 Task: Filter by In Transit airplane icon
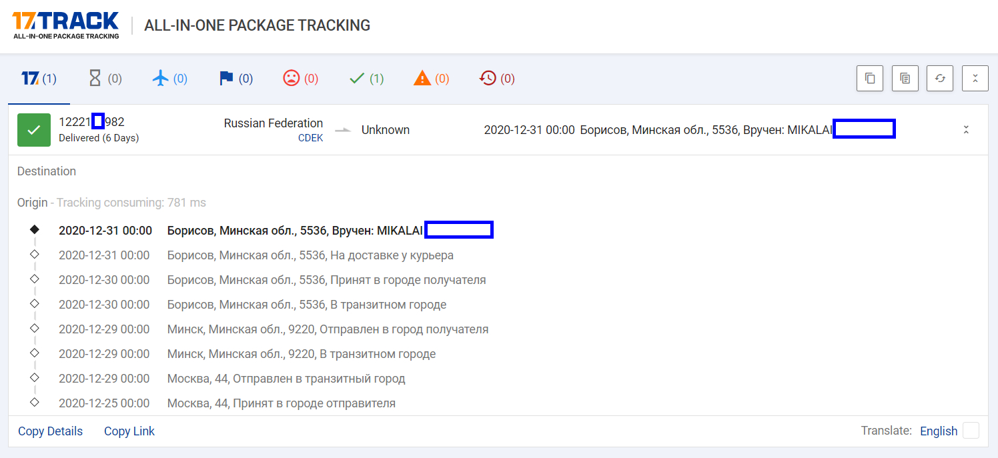click(169, 79)
